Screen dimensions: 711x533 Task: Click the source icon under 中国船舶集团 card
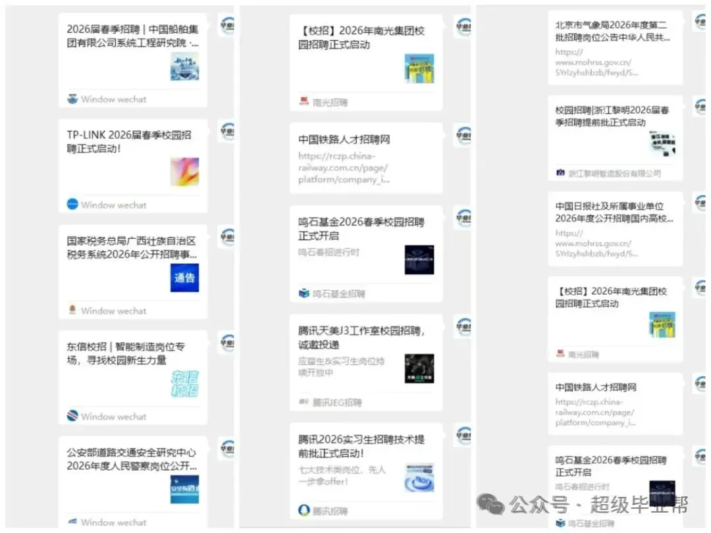(x=72, y=99)
